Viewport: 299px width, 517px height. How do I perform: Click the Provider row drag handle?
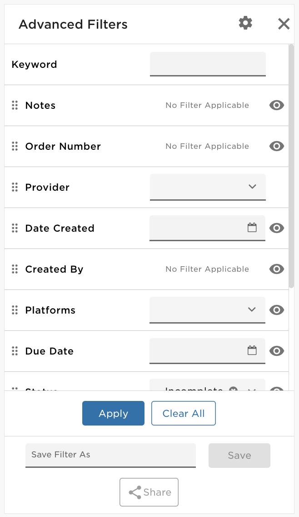(15, 187)
